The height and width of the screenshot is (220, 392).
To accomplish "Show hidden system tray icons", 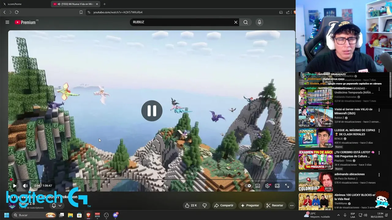I will 338,215.
